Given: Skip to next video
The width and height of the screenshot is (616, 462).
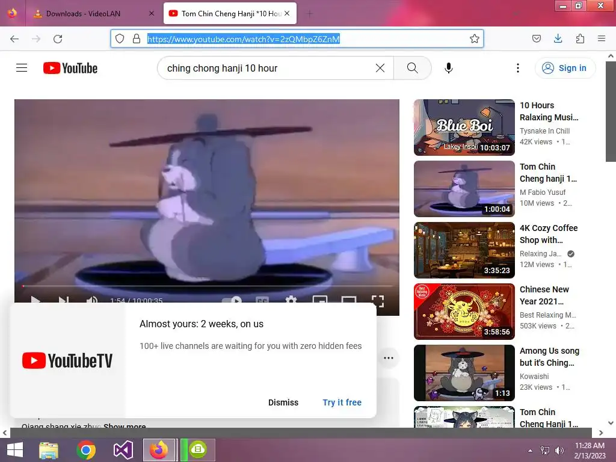Looking at the screenshot, I should tap(64, 301).
